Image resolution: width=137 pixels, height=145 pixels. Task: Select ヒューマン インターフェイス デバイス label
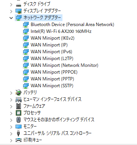(x=52, y=99)
